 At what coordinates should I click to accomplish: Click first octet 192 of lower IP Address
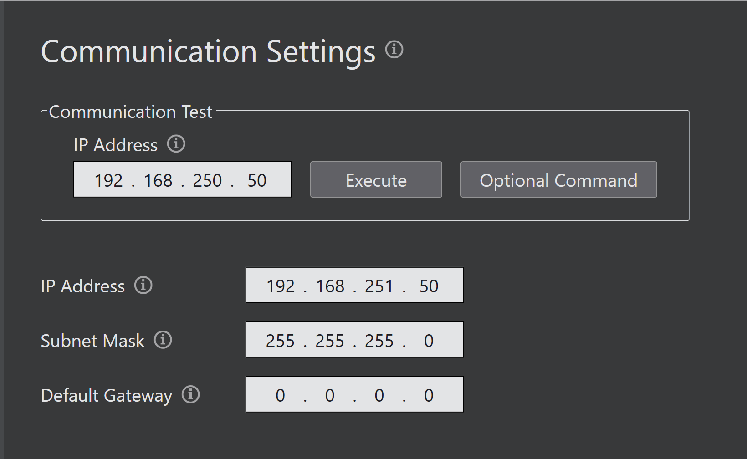tap(281, 286)
